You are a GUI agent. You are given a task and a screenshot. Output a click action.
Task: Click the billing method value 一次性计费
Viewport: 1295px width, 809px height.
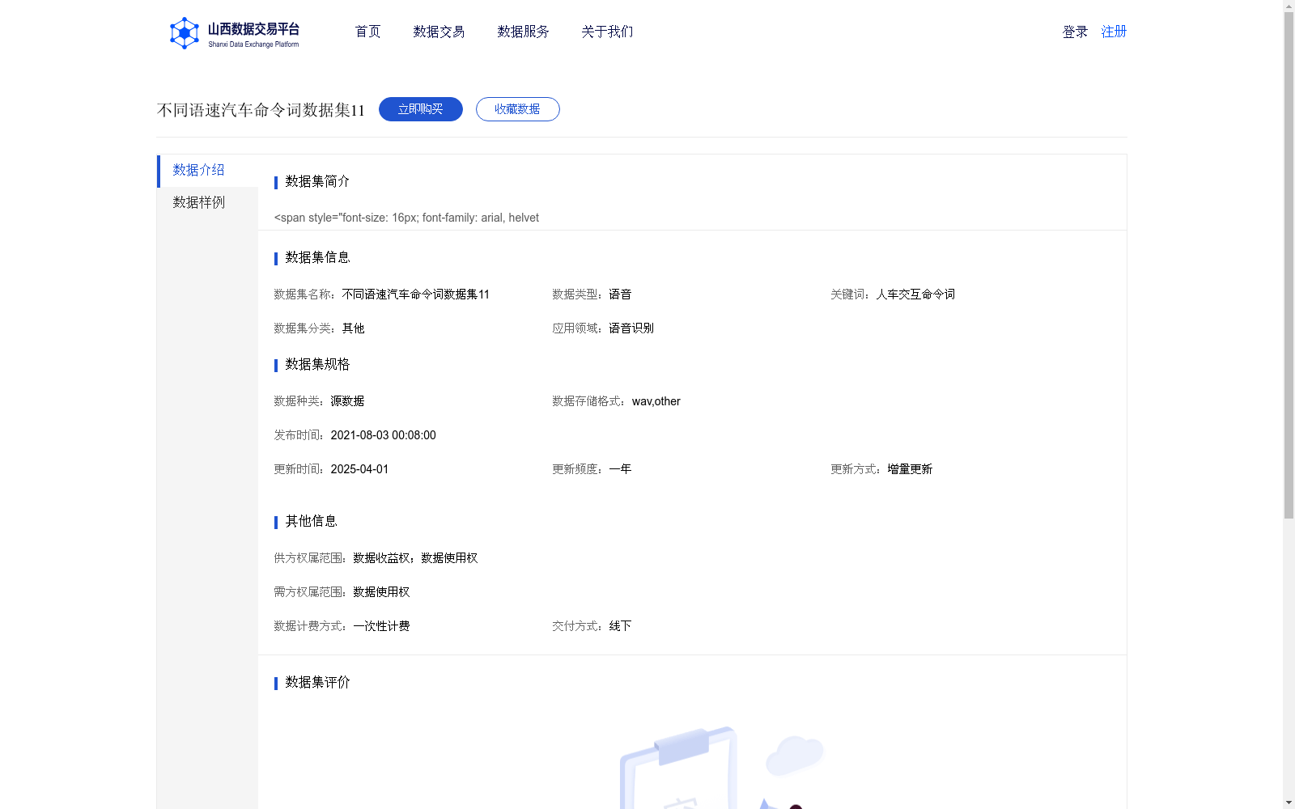point(381,626)
